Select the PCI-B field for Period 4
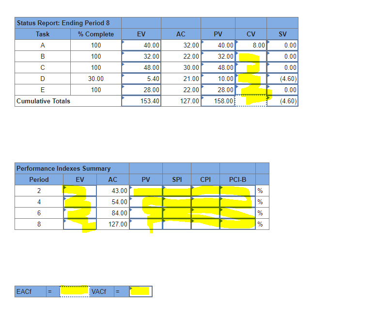 click(x=237, y=202)
